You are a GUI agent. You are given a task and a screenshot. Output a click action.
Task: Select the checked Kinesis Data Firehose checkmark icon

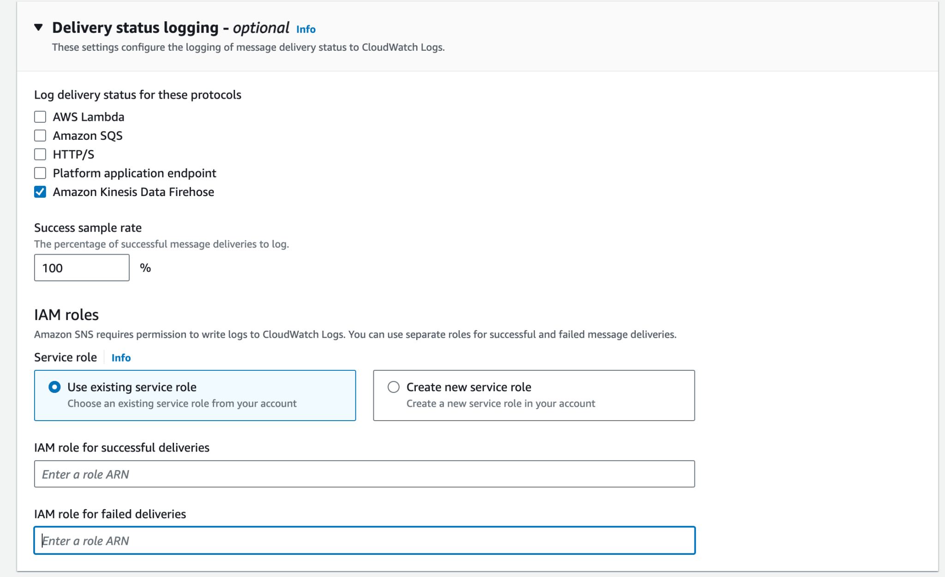click(x=40, y=192)
